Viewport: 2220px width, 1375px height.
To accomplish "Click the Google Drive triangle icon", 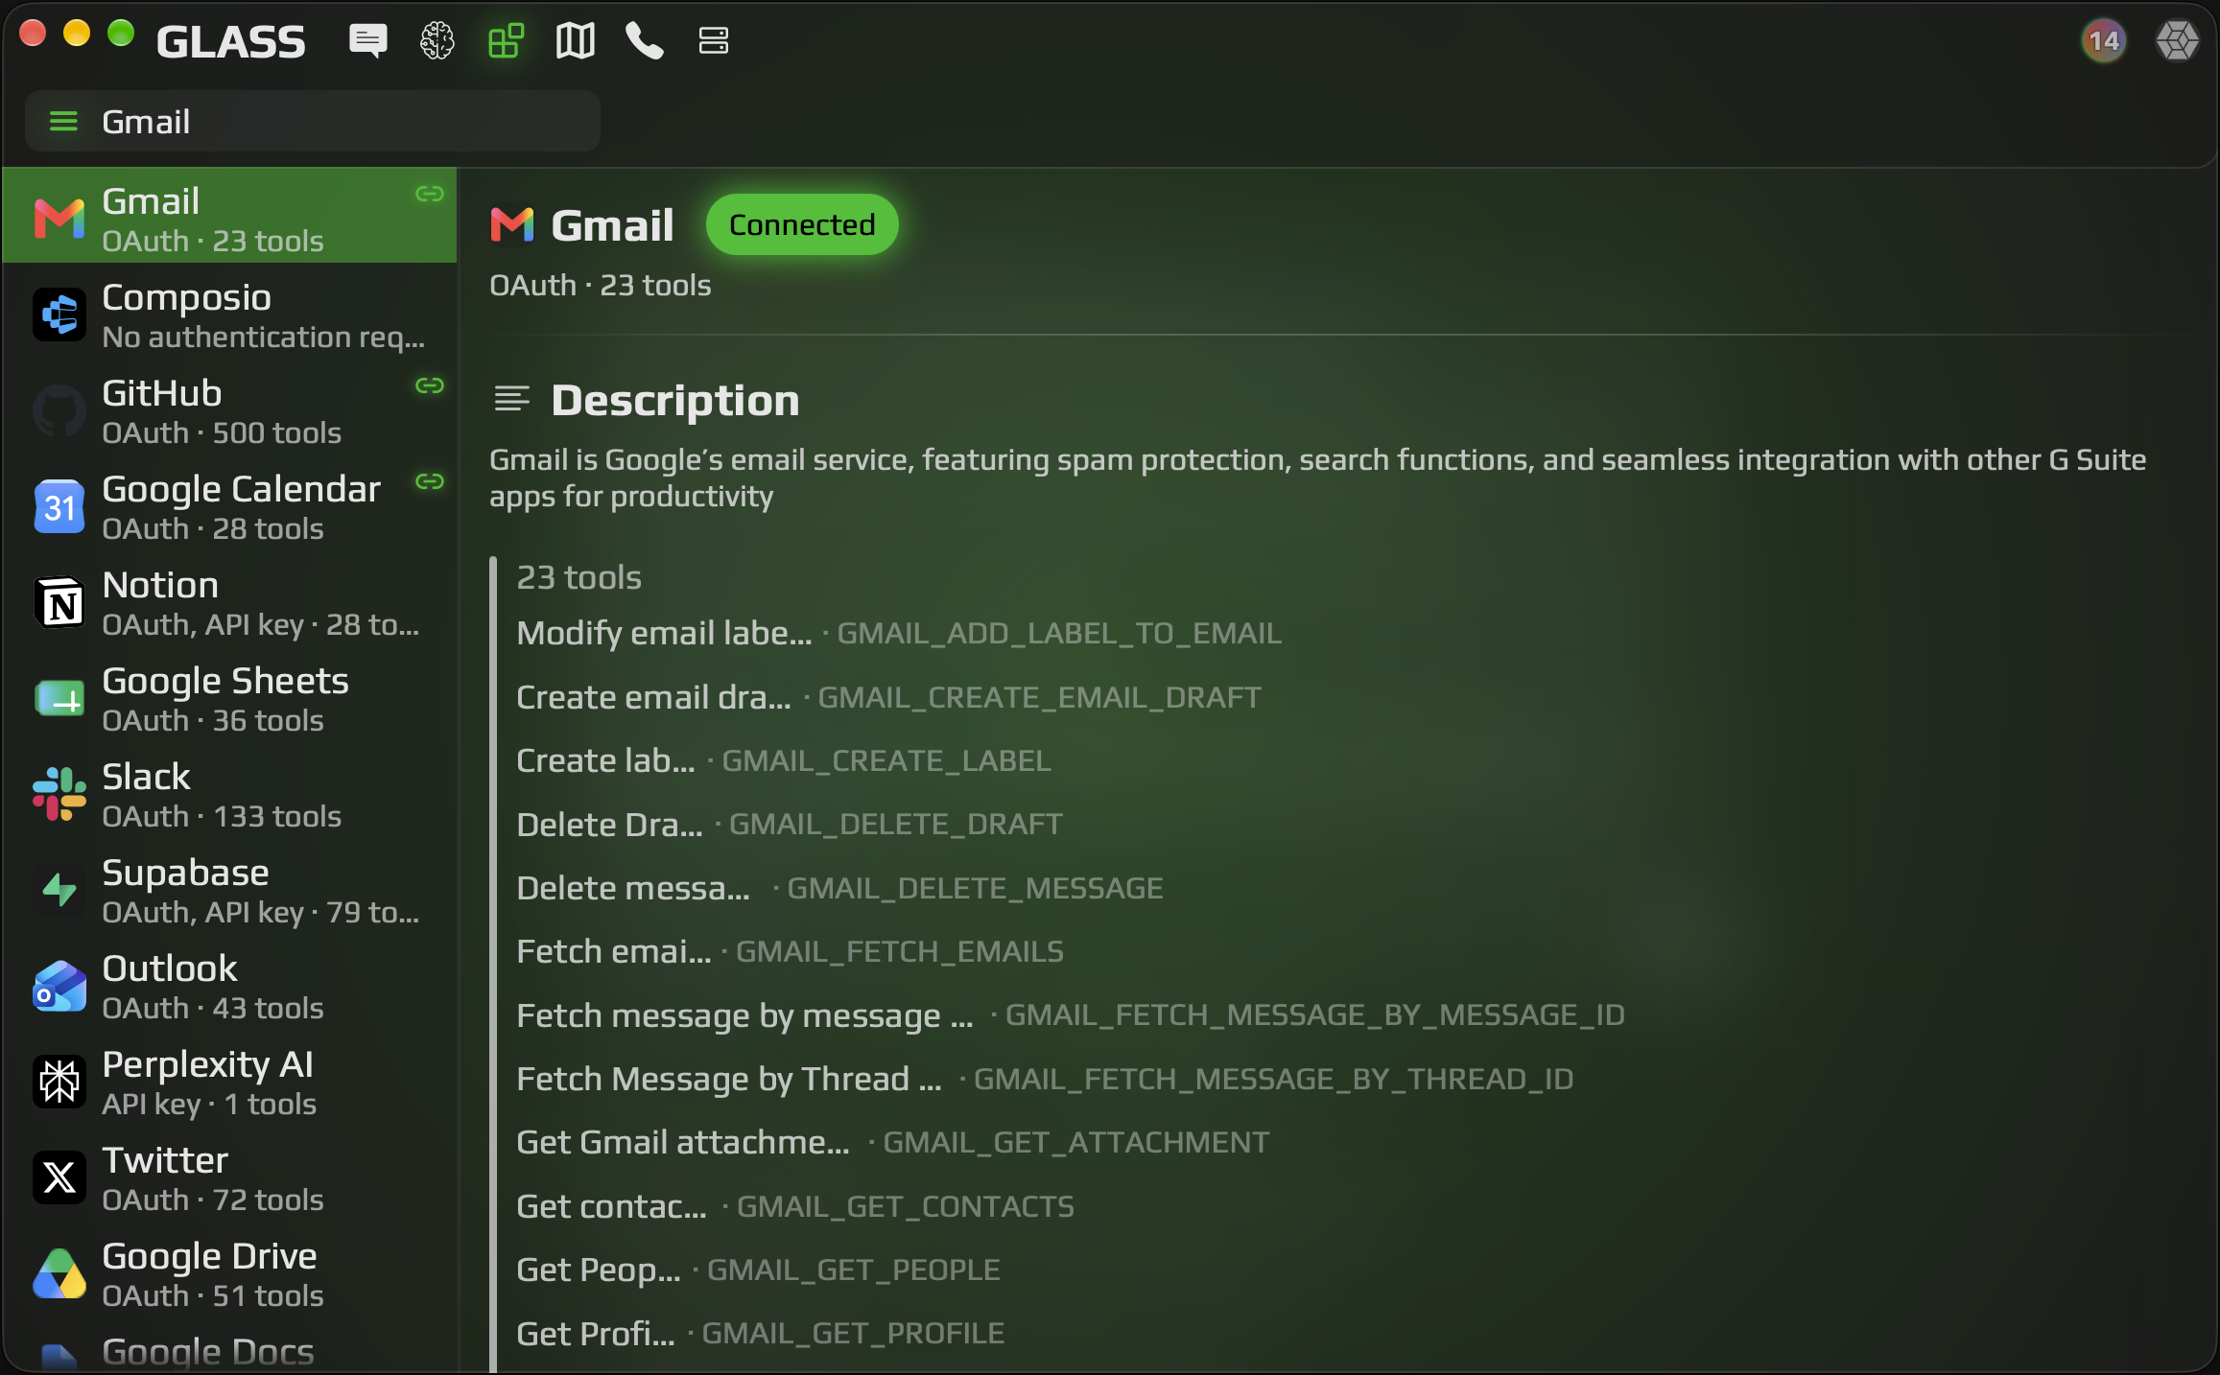I will [x=59, y=1274].
